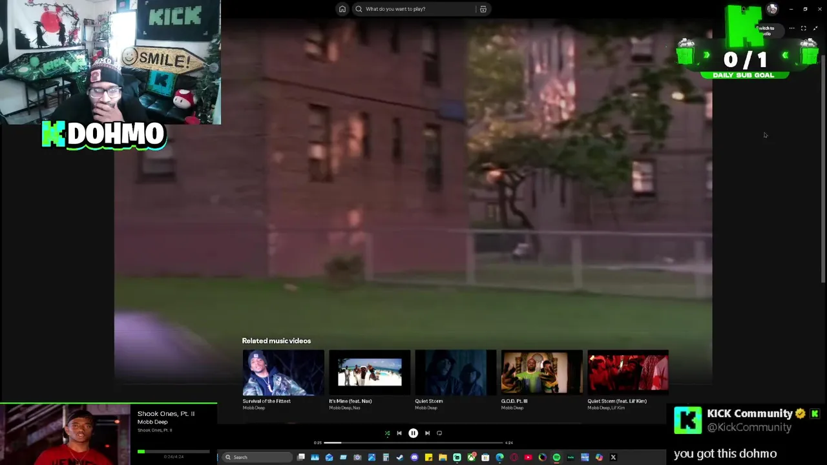Open Microsoft Edge from the taskbar
Viewport: 827px width, 465px height.
point(499,457)
